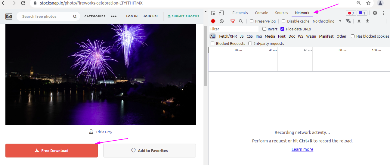
Task: Filter requests by CSS
Action: point(250,36)
